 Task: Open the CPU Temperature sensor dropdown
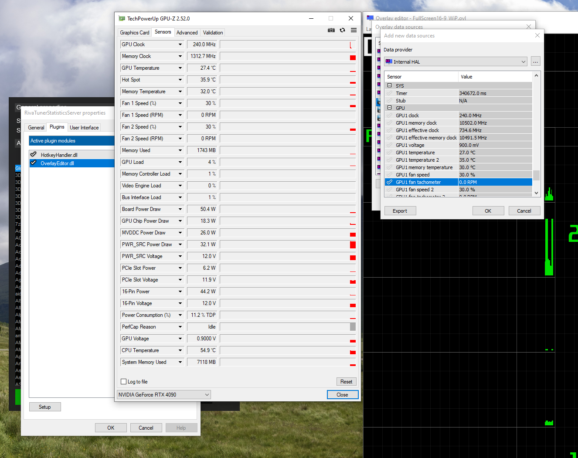(180, 350)
